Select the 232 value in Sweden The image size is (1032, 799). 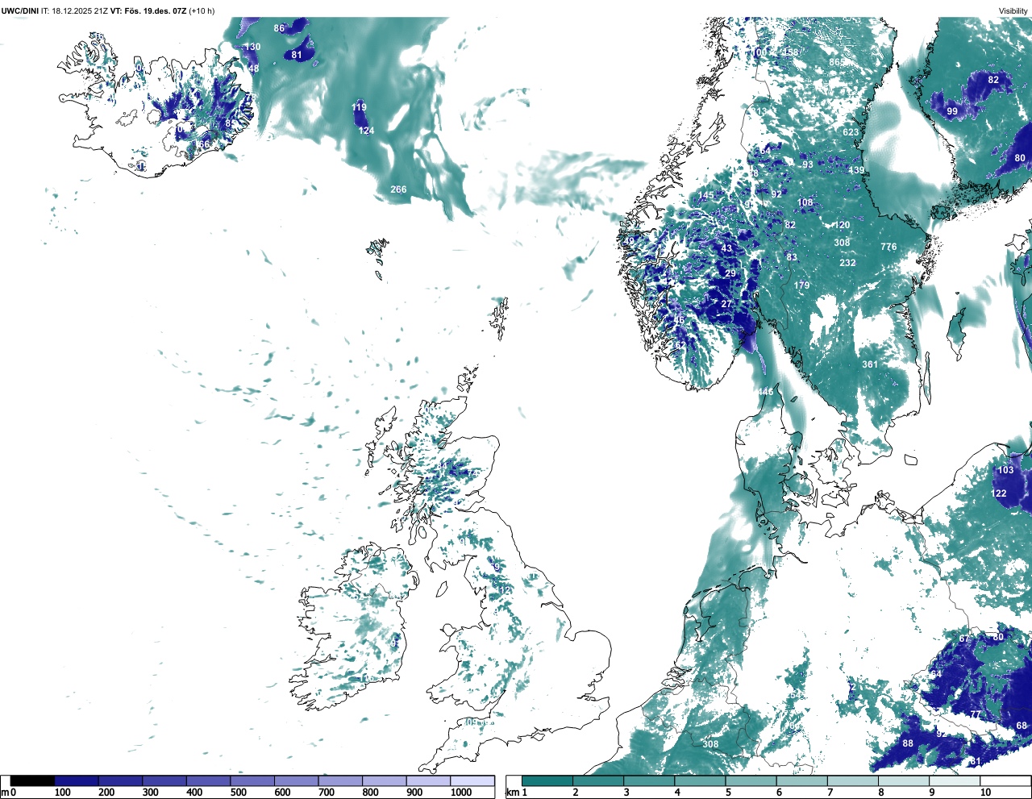click(x=847, y=263)
